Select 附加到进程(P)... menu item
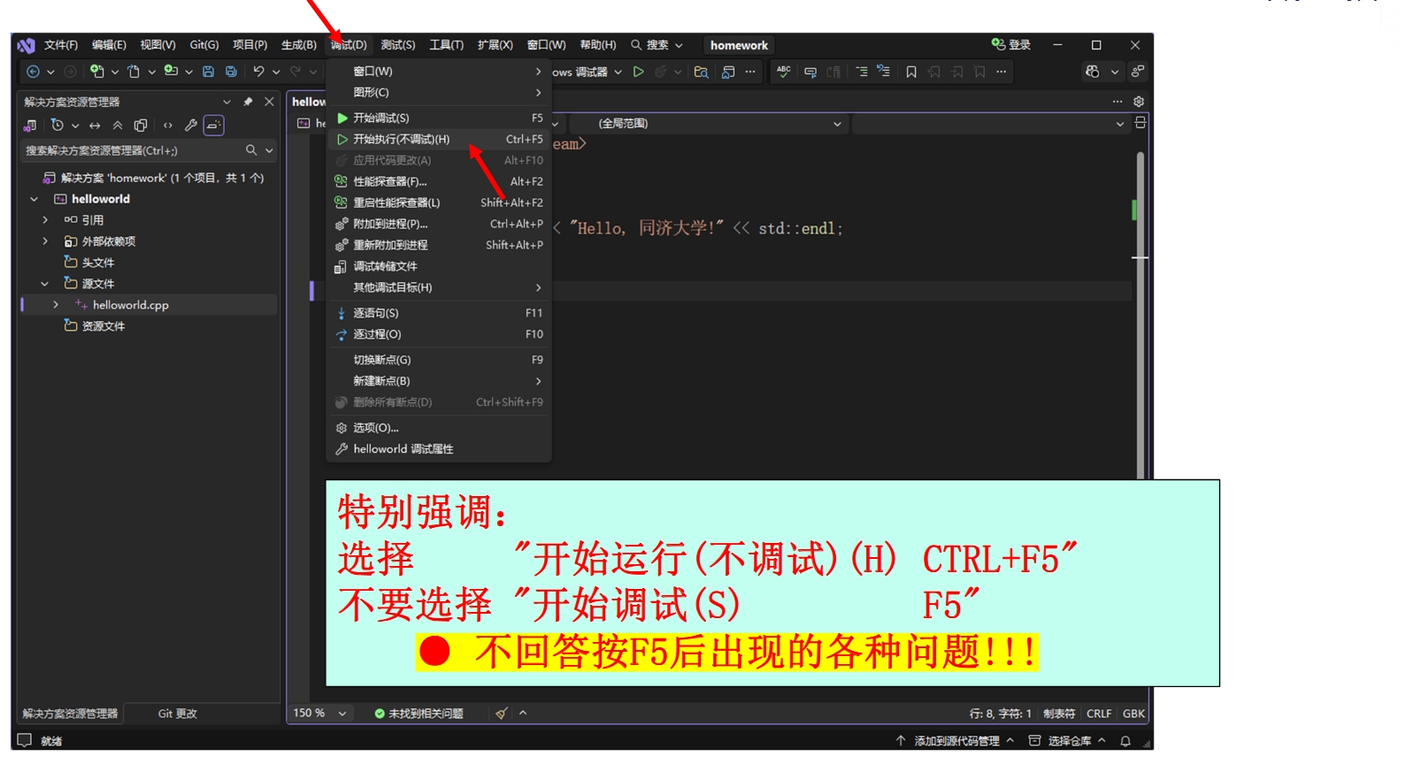Image resolution: width=1406 pixels, height=772 pixels. (440, 224)
